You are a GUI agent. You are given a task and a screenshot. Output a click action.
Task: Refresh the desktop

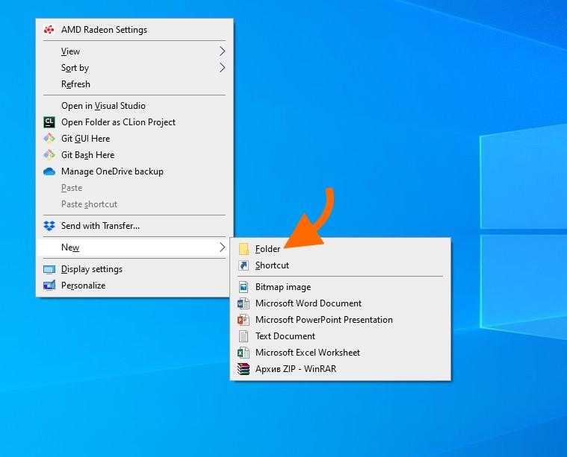point(134,84)
